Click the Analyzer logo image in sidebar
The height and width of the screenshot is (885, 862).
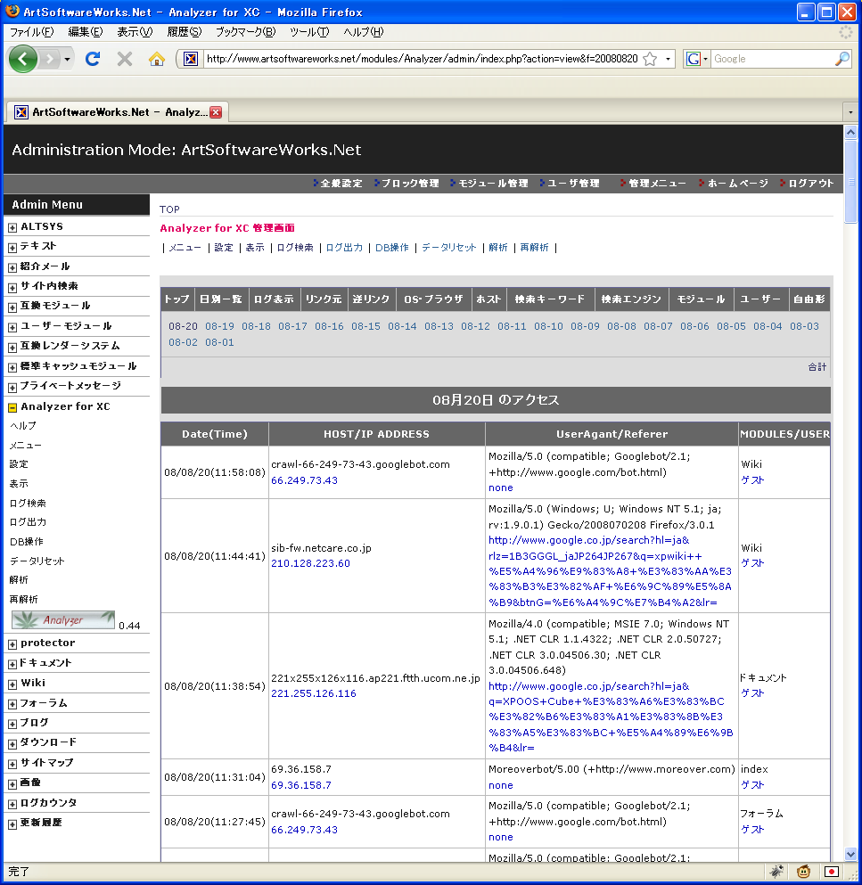(63, 619)
